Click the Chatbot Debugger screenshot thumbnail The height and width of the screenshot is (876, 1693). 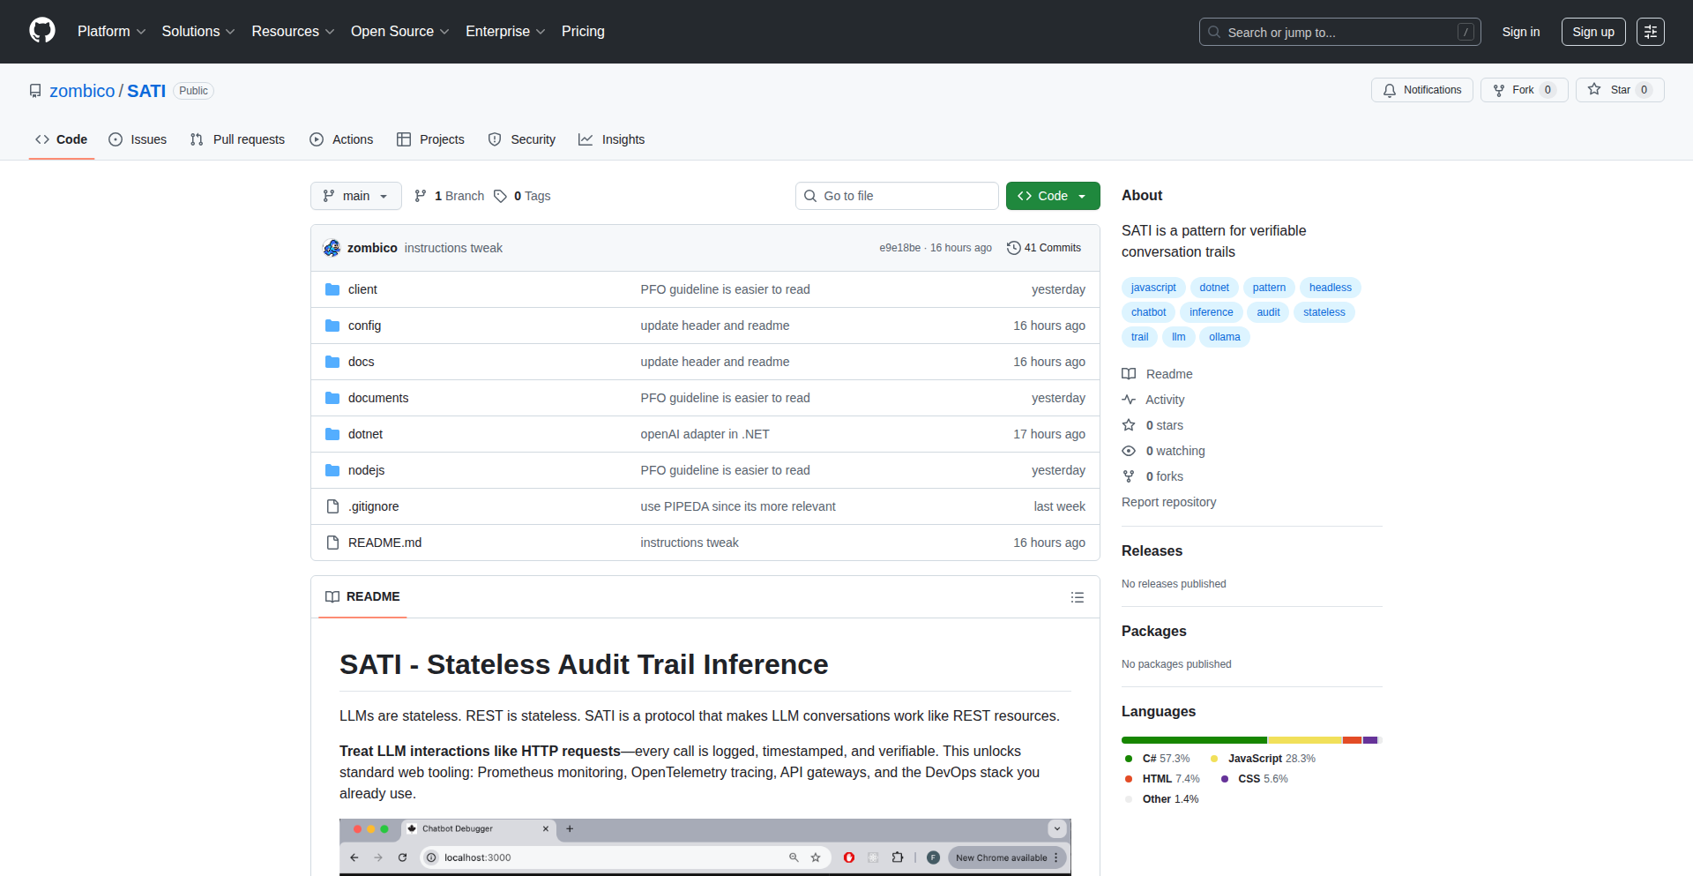705,846
